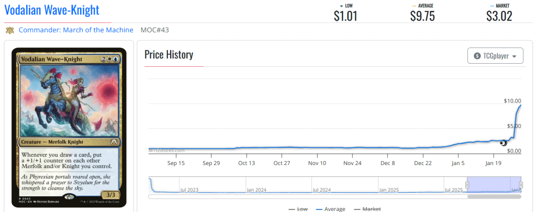Click the dollar icon in TCGplayer selector
This screenshot has height=212, width=536.
(x=477, y=56)
